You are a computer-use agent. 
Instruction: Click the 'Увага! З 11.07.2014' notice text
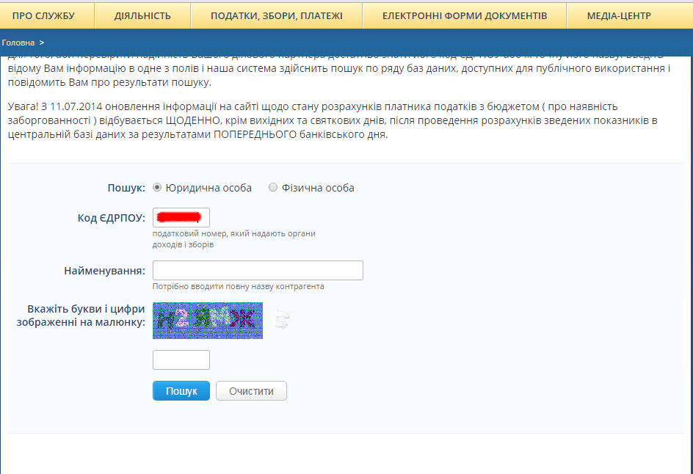(x=333, y=120)
